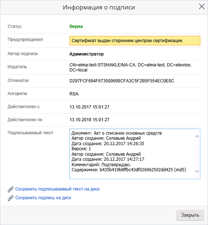Click the publisher CN=elma-test value
208x225 pixels.
131,67
